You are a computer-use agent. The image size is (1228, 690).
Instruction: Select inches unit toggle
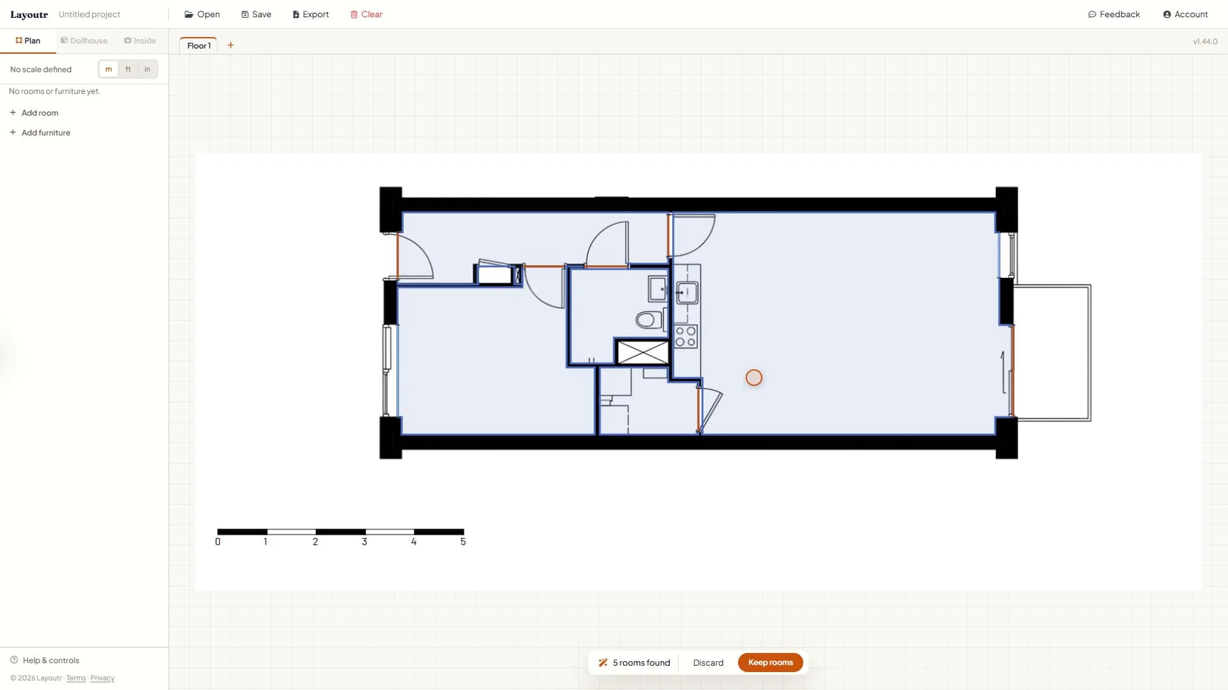click(x=147, y=69)
